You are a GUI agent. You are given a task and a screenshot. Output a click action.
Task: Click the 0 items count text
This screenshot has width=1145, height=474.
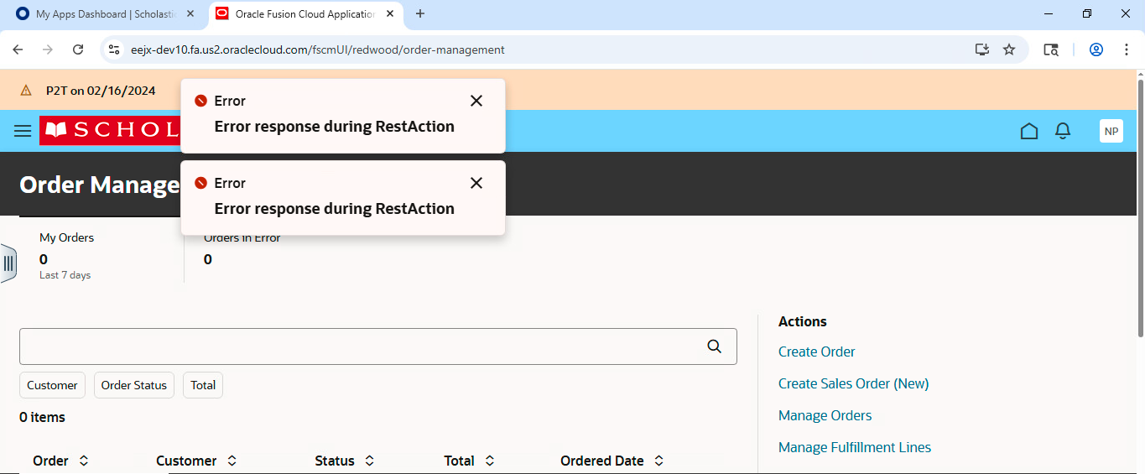[42, 417]
